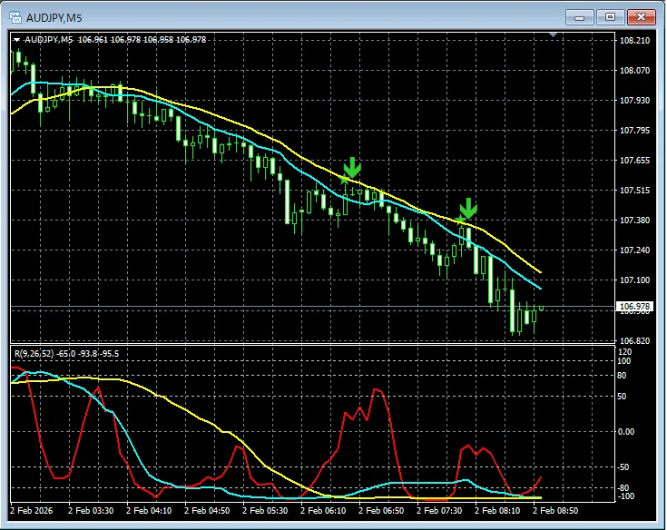Click the chart shift marker triangle
This screenshot has width=667, height=530.
tap(553, 34)
